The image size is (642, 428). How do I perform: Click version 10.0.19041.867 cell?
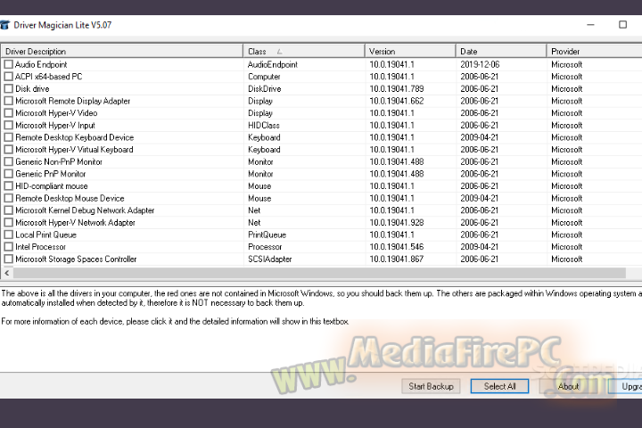pyautogui.click(x=396, y=259)
